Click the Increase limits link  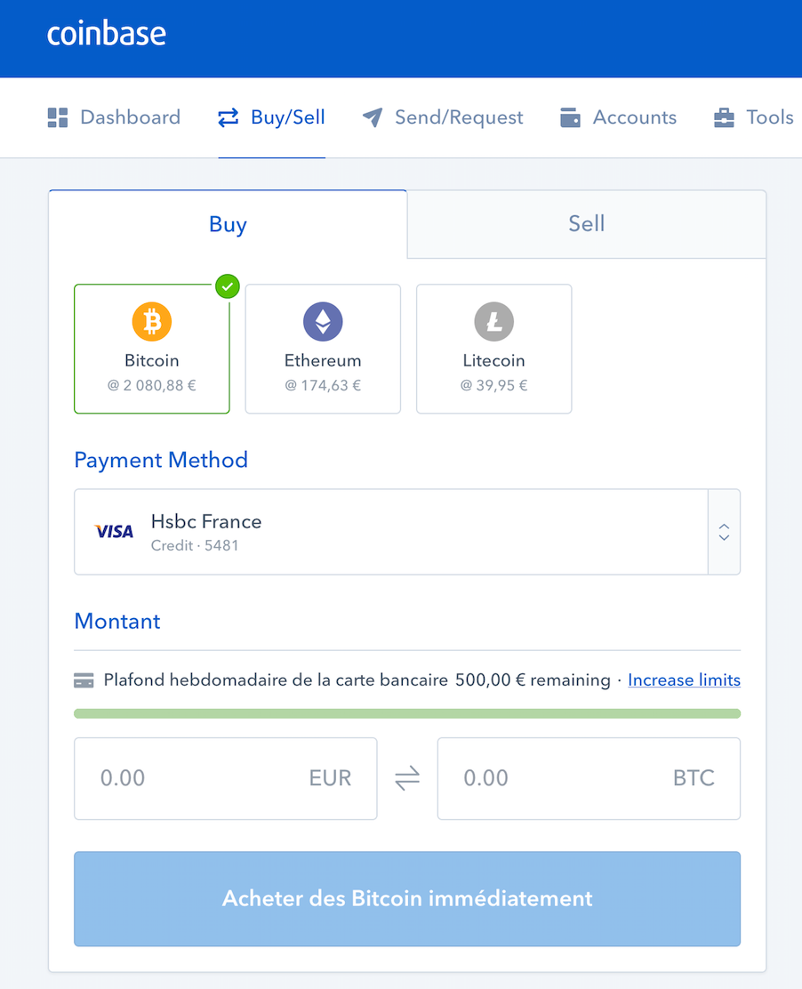(684, 679)
